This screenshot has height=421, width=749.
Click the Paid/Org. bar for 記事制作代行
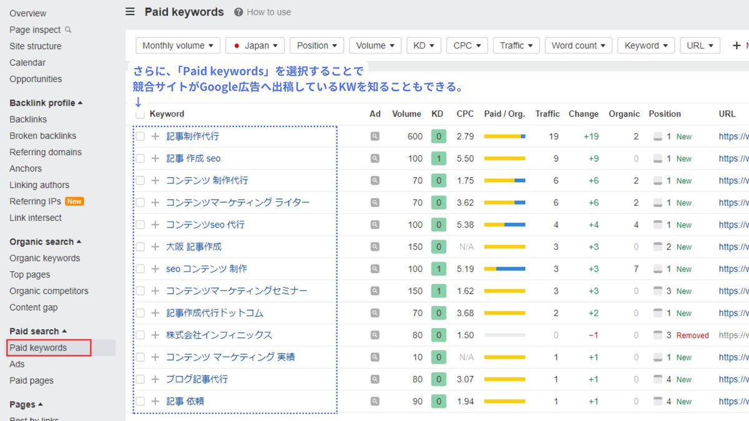tap(505, 136)
